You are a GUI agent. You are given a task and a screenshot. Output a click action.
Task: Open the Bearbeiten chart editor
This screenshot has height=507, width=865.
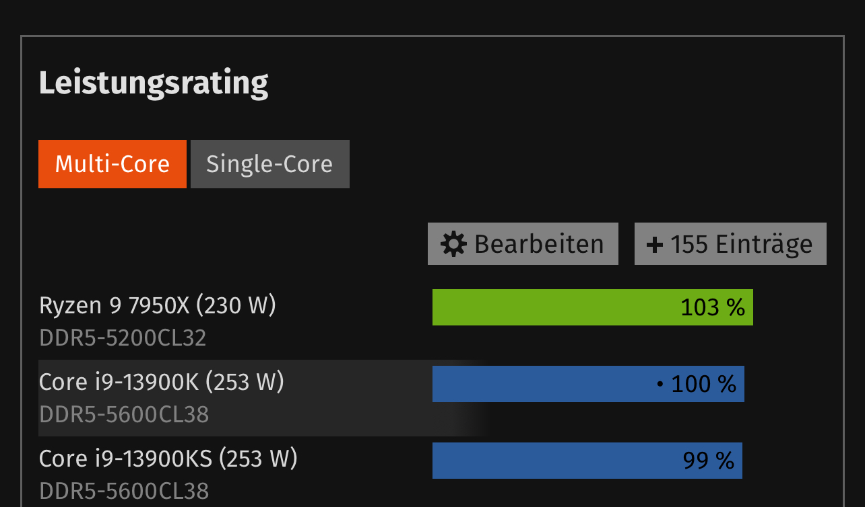(523, 243)
